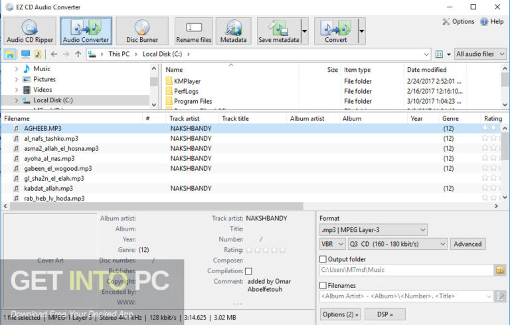Viewport: 510px width, 325px height.
Task: Click the horizontal scrollbar of file list
Action: (x=157, y=206)
